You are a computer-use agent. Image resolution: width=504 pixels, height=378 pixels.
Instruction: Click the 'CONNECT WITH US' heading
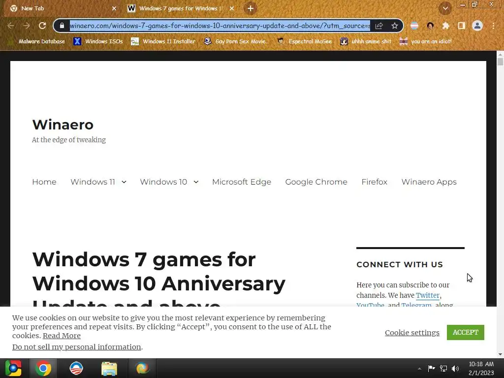coord(400,264)
